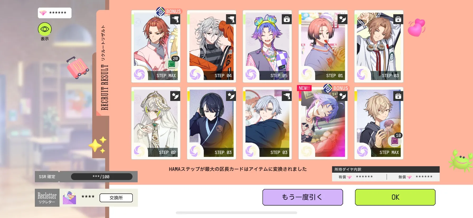Click the OK button
This screenshot has width=473, height=218.
point(395,197)
